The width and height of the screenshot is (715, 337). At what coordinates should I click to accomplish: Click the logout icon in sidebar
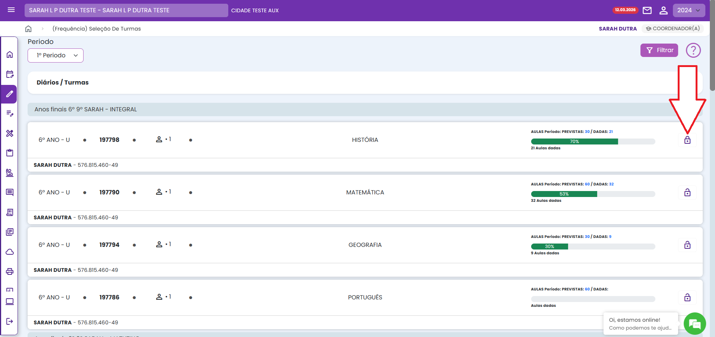pyautogui.click(x=10, y=321)
